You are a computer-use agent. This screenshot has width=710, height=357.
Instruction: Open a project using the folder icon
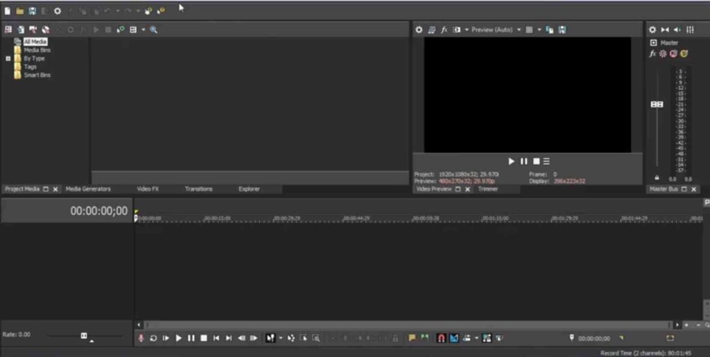(x=20, y=11)
